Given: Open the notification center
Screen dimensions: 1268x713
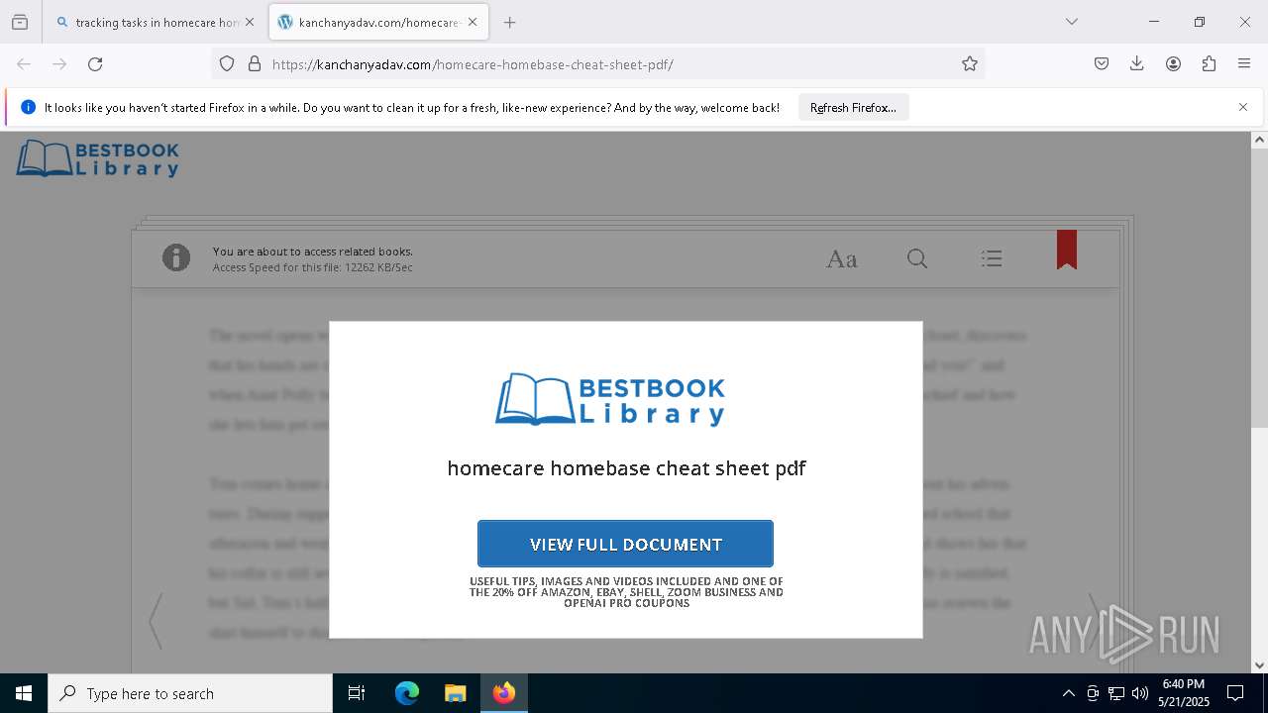Looking at the screenshot, I should point(1235,693).
